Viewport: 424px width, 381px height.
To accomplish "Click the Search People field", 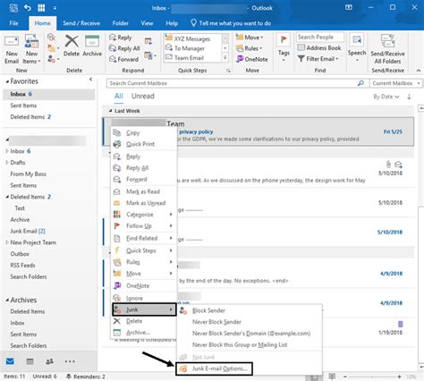I will 320,37.
